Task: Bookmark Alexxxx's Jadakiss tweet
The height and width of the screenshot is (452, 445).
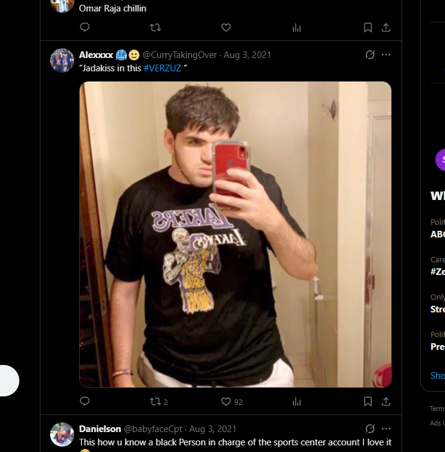Action: pos(368,402)
